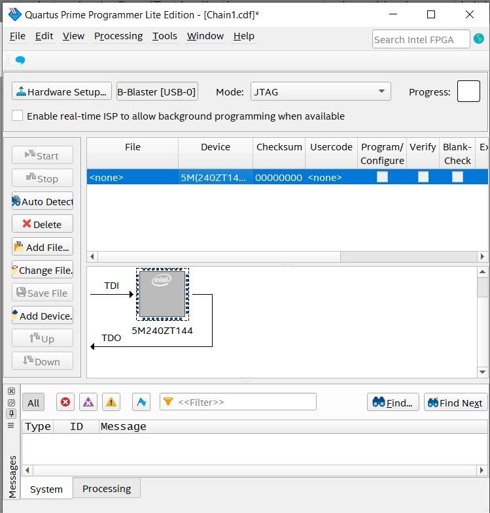Click chain diagram scroll down arrow
490x513 pixels.
[x=482, y=372]
